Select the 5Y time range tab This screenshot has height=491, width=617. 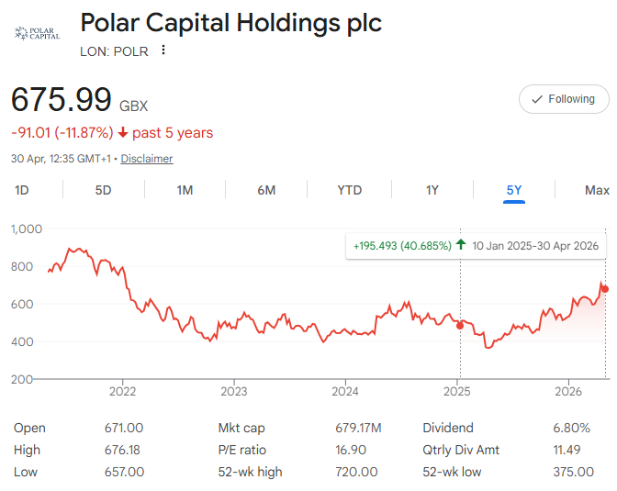(514, 190)
